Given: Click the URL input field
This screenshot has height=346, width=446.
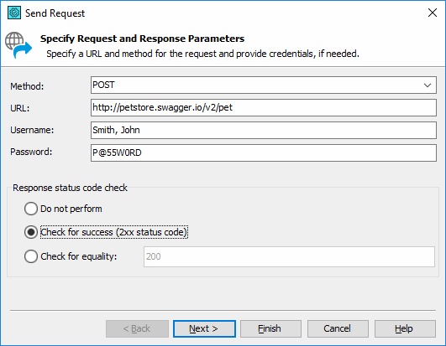Looking at the screenshot, I should click(264, 107).
